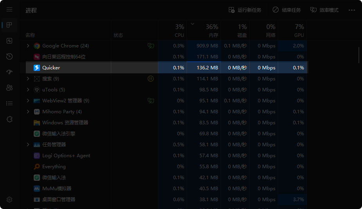Image resolution: width=362 pixels, height=209 pixels.
Task: Click the uTools app icon
Action: tap(37, 90)
